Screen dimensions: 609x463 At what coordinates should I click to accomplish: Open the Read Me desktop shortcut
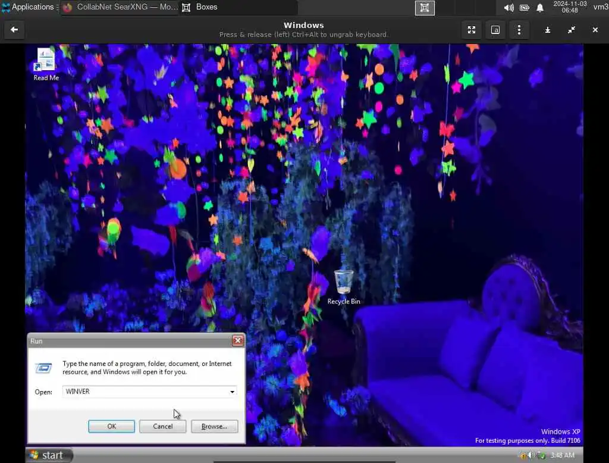46,64
